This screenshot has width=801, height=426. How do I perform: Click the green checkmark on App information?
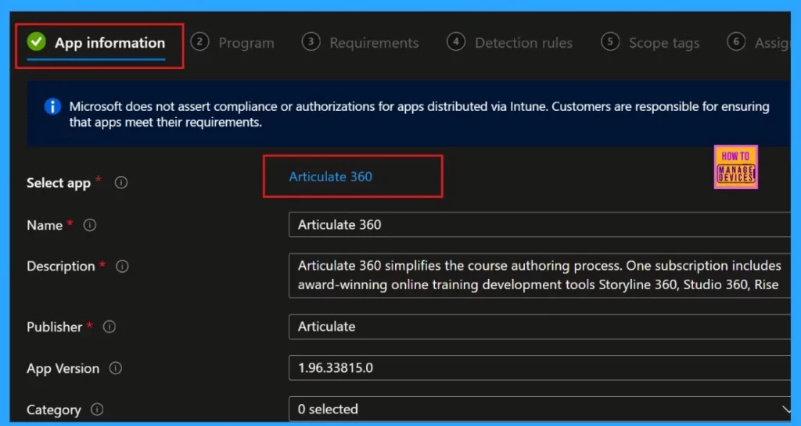tap(36, 42)
